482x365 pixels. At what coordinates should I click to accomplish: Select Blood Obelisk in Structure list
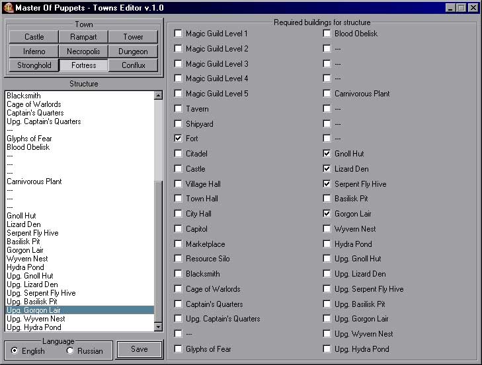coord(79,147)
